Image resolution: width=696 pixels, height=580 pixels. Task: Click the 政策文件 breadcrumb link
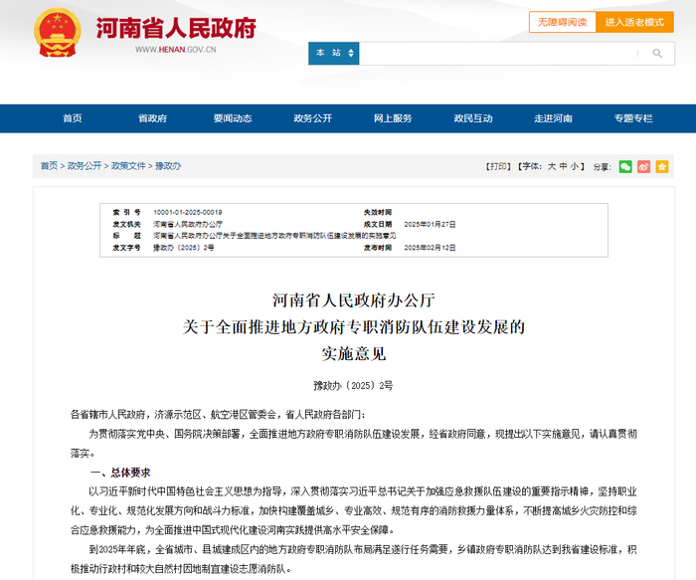[x=128, y=166]
